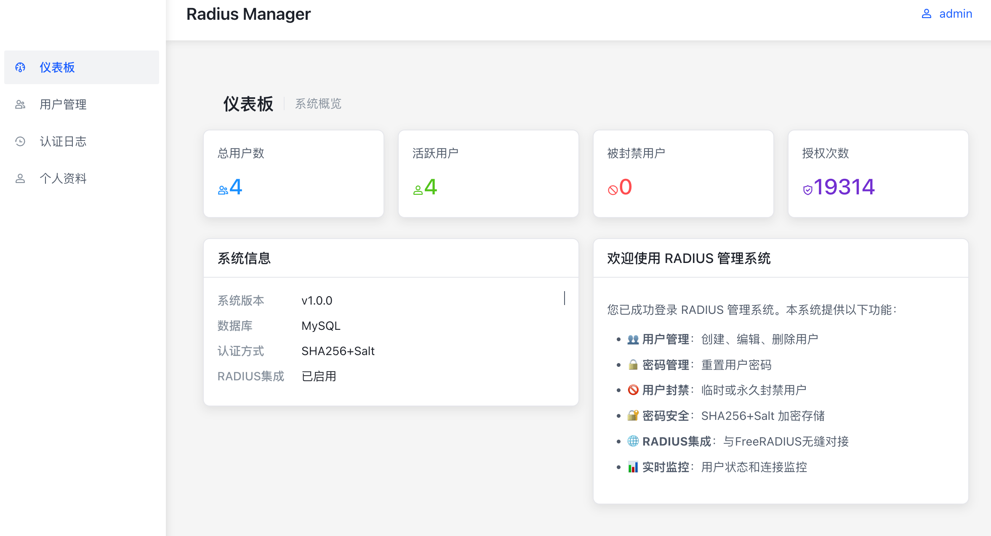The image size is (991, 536).
Task: Click the 创建、编辑、删除用户 description
Action: (759, 339)
